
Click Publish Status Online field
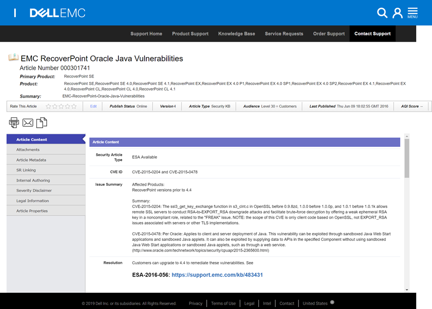(x=128, y=106)
